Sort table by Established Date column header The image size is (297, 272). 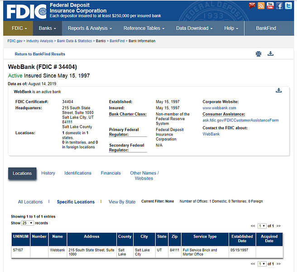242,238
